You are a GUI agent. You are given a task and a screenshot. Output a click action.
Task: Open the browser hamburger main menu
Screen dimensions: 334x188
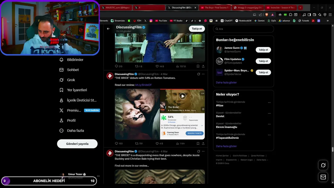330,15
